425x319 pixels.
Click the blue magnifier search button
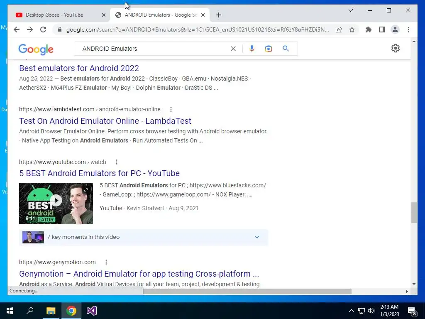(x=286, y=49)
